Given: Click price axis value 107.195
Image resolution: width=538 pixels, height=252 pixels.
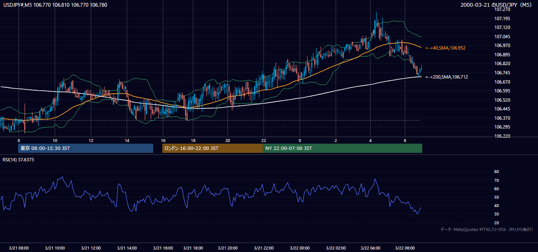Looking at the screenshot, I should click(x=502, y=18).
